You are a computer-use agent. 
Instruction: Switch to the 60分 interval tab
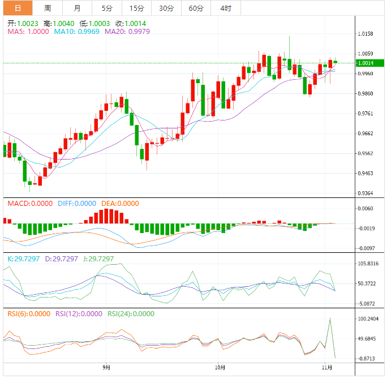coord(196,8)
